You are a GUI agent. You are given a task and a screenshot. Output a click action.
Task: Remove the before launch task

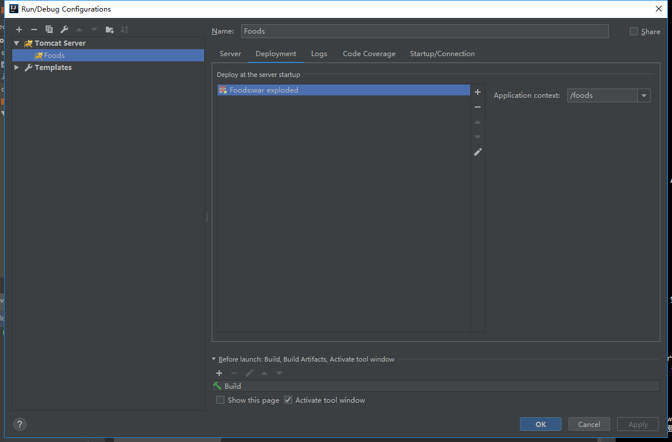234,373
